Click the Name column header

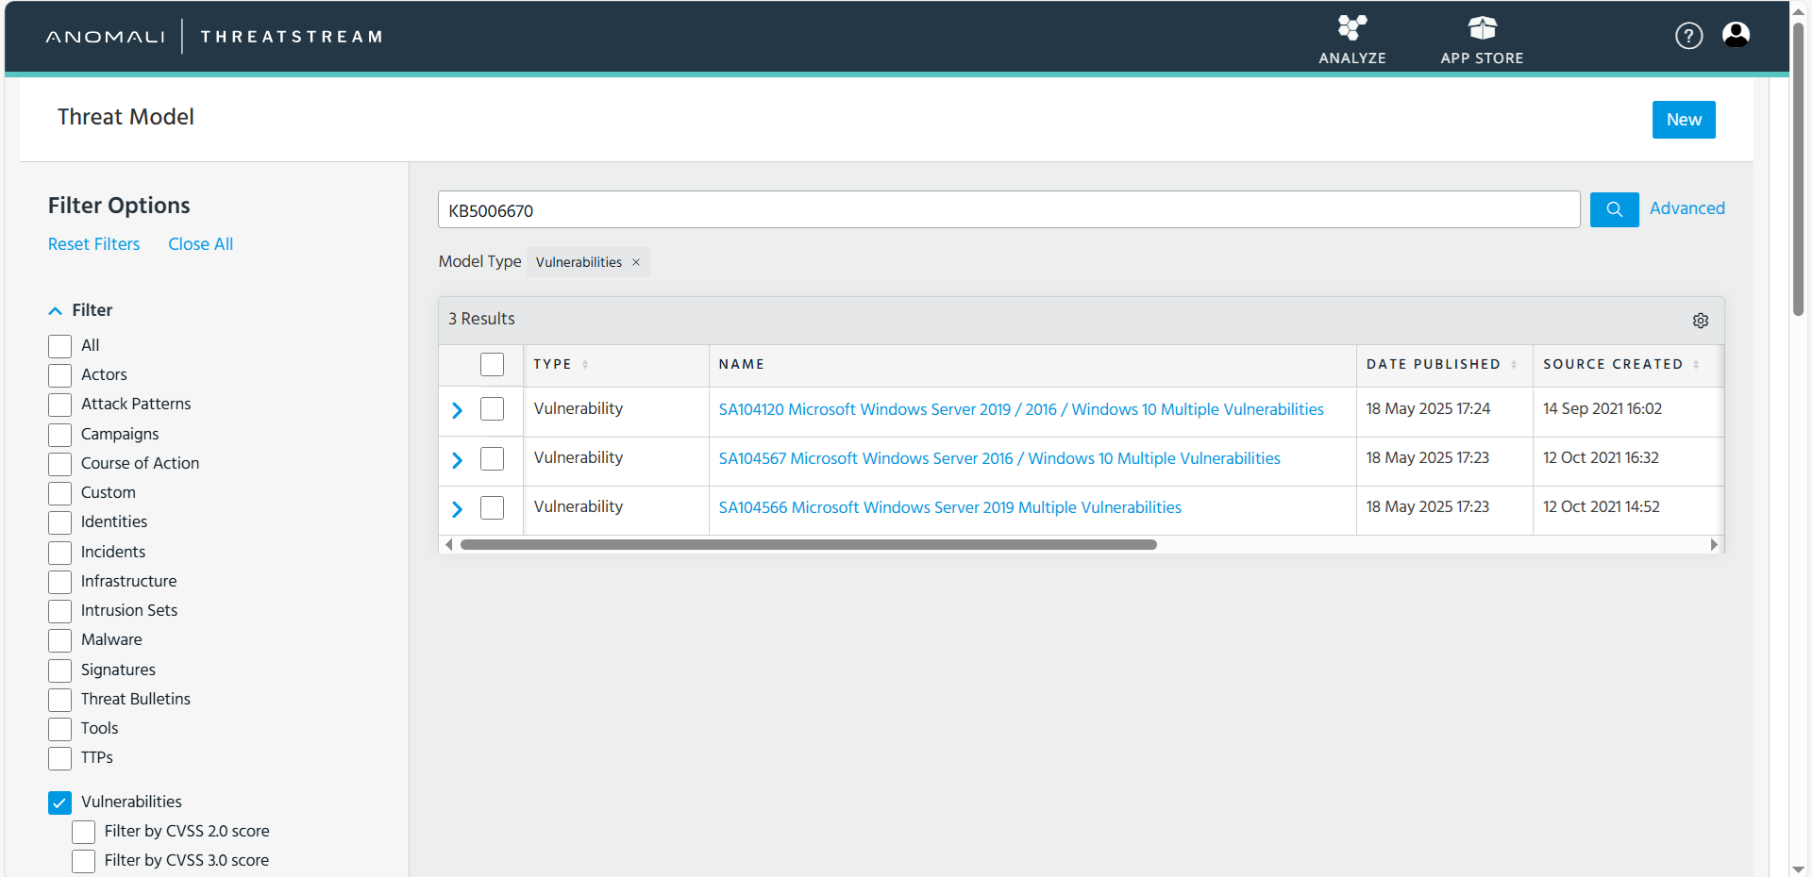[x=742, y=364]
